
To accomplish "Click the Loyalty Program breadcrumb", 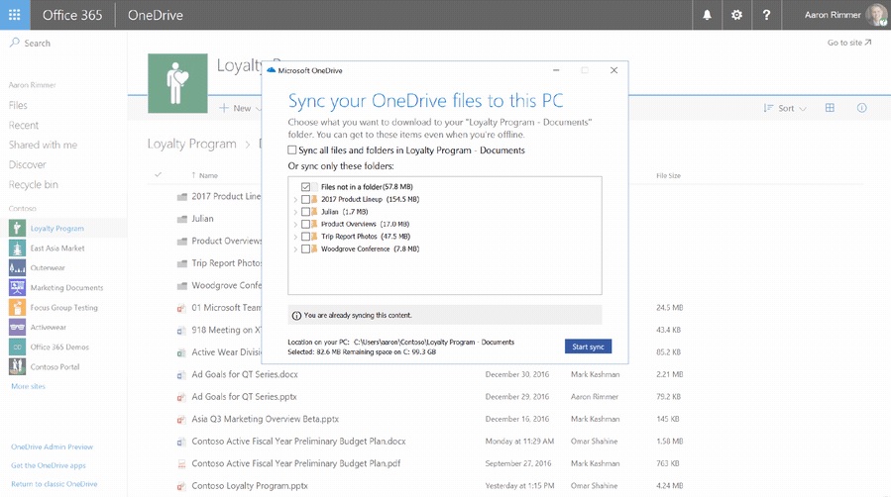I will [x=192, y=144].
